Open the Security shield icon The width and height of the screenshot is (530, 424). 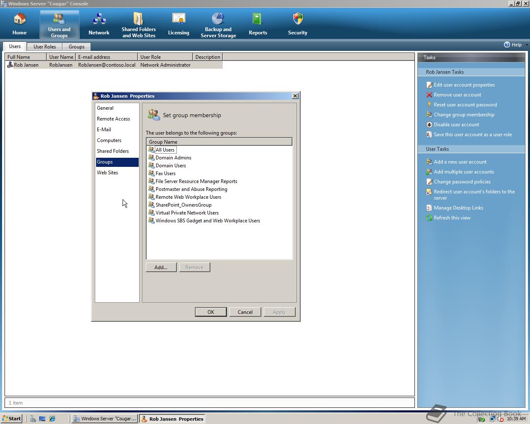(298, 19)
